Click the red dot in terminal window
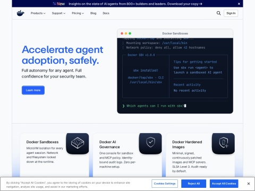This screenshot has height=191, width=255. pyautogui.click(x=122, y=33)
